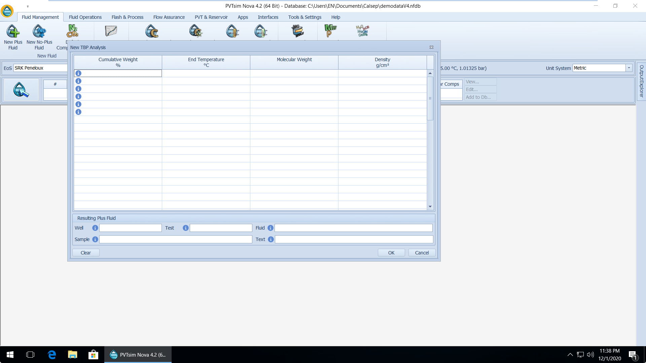Open the Flow Assurance tab

[169, 17]
